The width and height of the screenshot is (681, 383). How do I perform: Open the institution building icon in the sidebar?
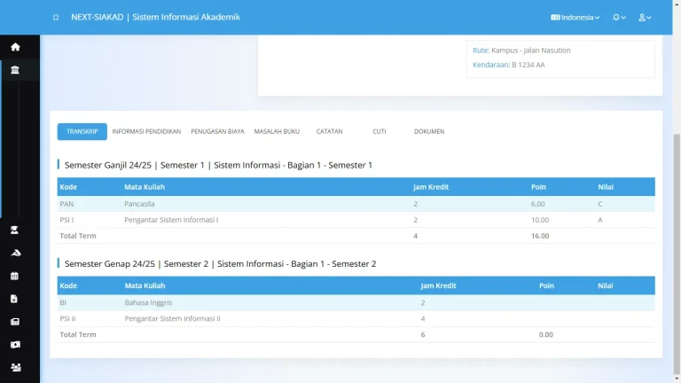tap(15, 70)
